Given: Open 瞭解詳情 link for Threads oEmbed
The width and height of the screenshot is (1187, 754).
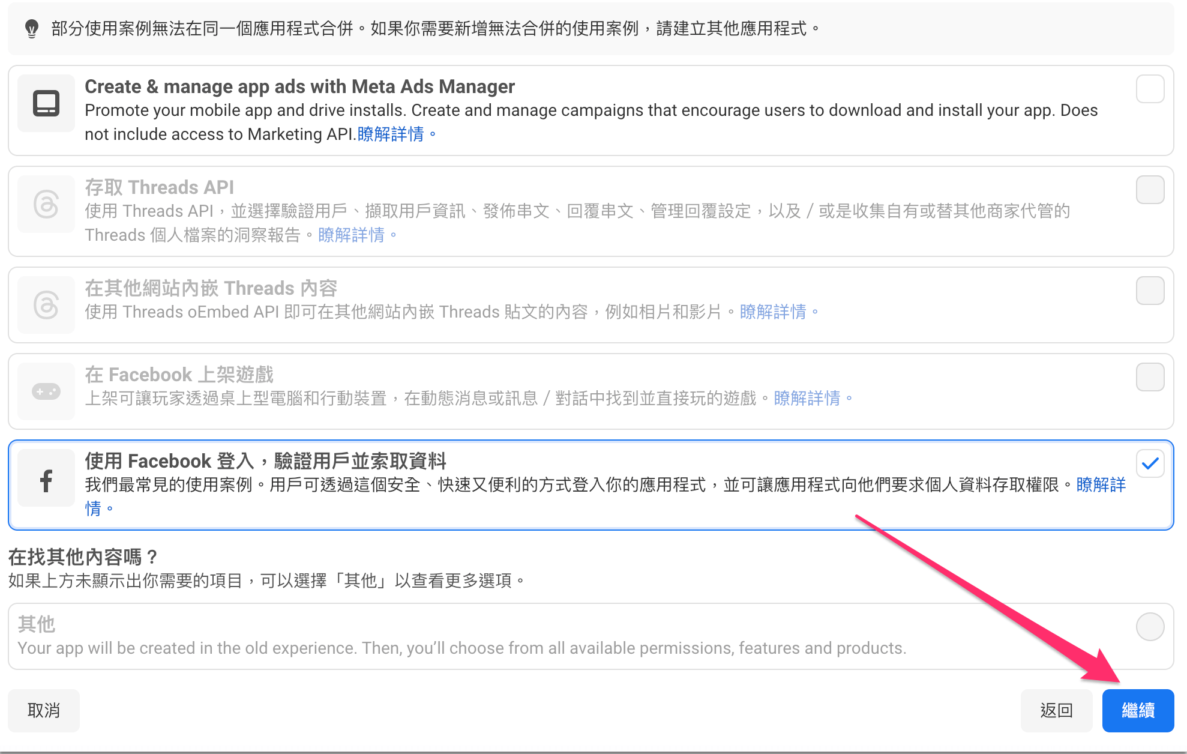Looking at the screenshot, I should (x=773, y=312).
